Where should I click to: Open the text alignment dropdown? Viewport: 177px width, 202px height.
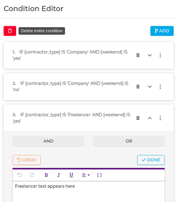coord(86,175)
